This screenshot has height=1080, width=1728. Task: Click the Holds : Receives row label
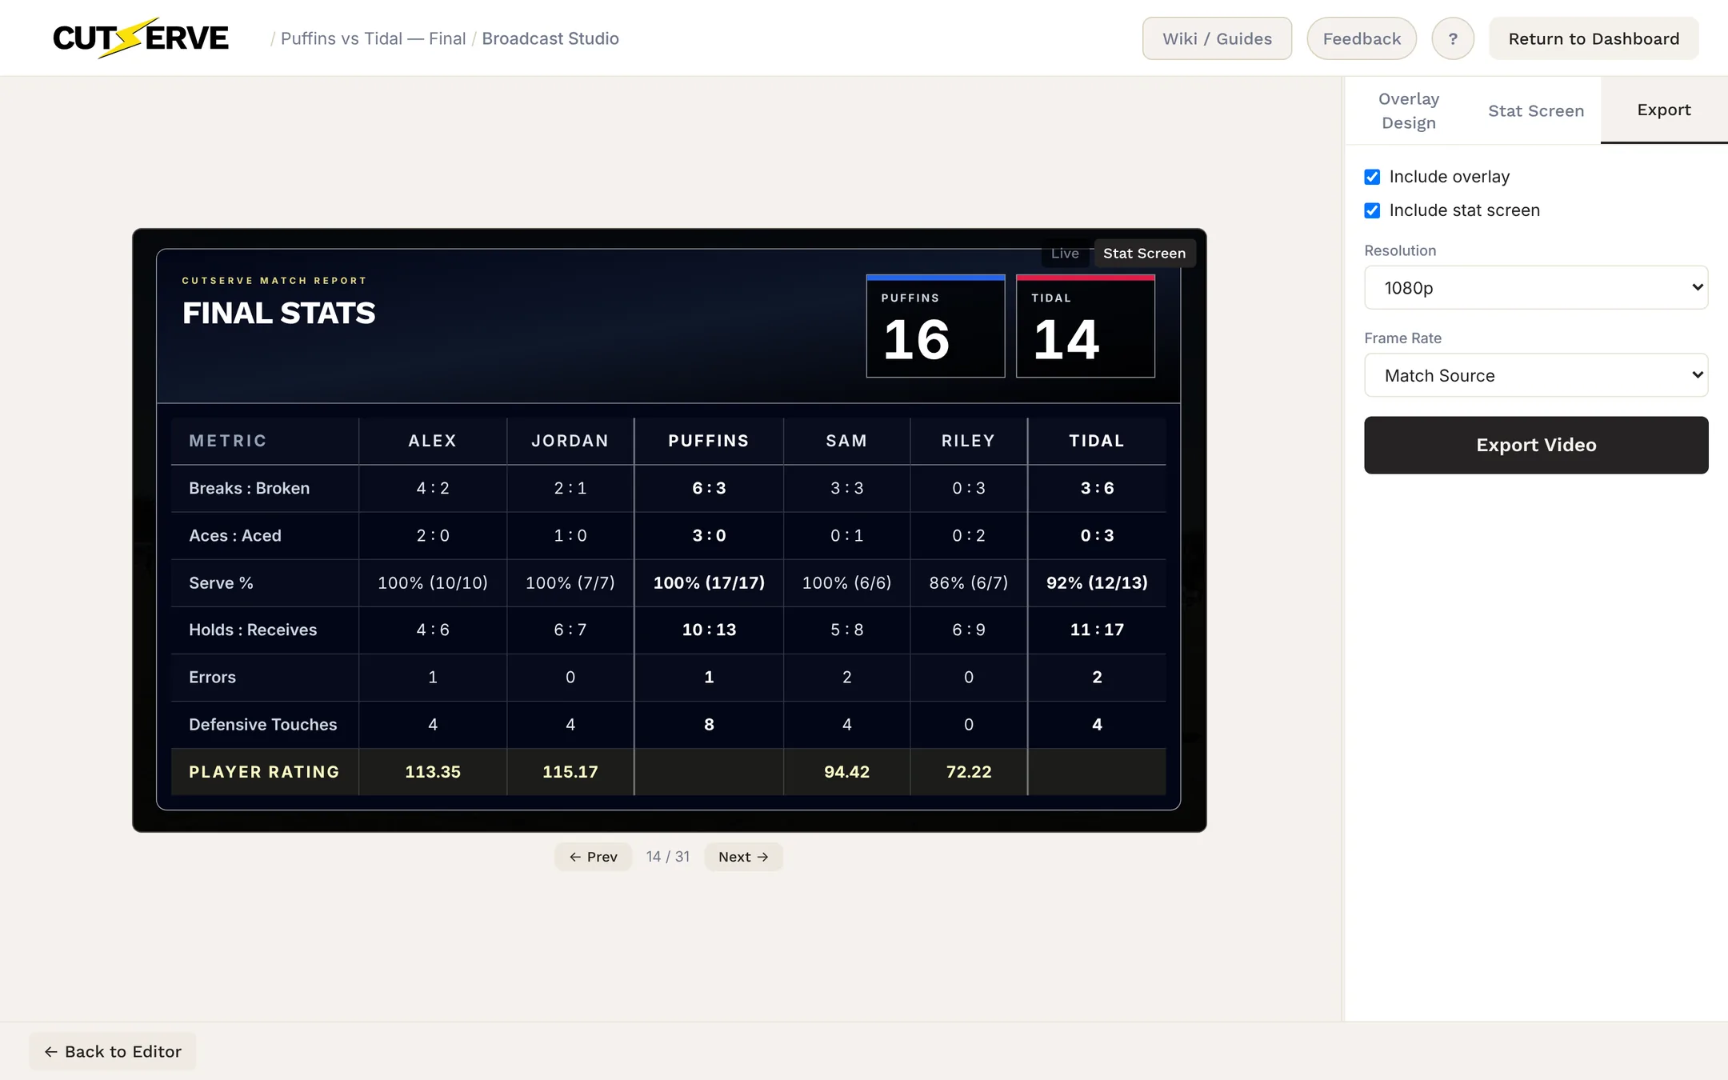tap(253, 630)
